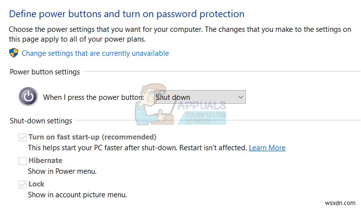Toggle the fast start-up checkbox
This screenshot has height=208, width=361.
tap(23, 137)
